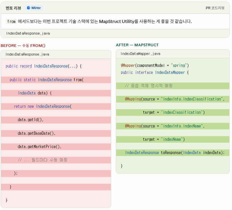This screenshot has height=210, width=232.
Task: Click the 'data.getMarketPrice(),' line
Action: 56,147
